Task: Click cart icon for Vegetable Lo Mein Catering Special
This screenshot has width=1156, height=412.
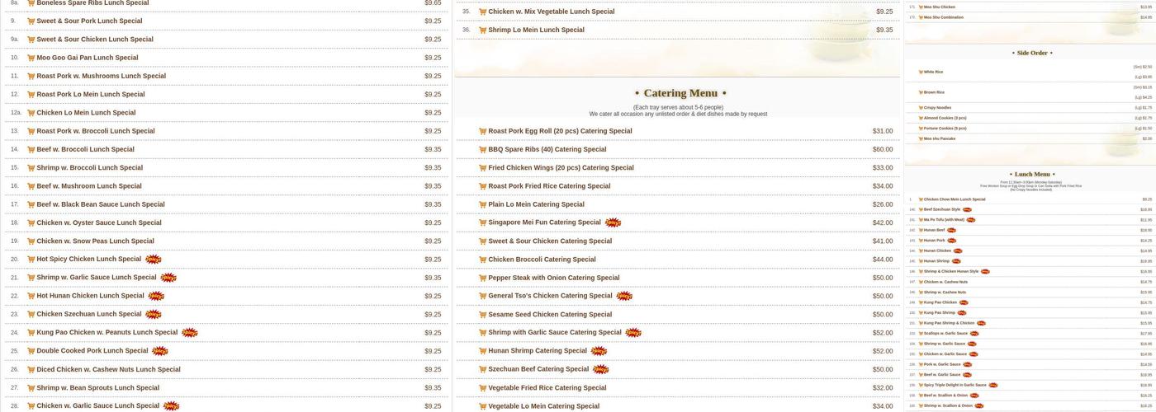Action: (x=482, y=406)
